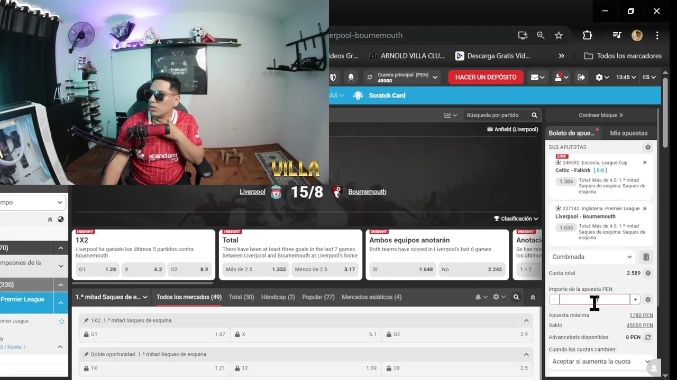Collapse the Doble oportunidad market
Viewport: 677px width, 380px height.
[526, 354]
